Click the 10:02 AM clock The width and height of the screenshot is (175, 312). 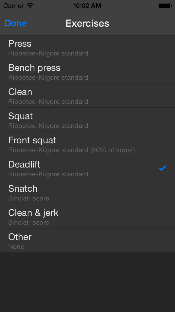pos(87,5)
